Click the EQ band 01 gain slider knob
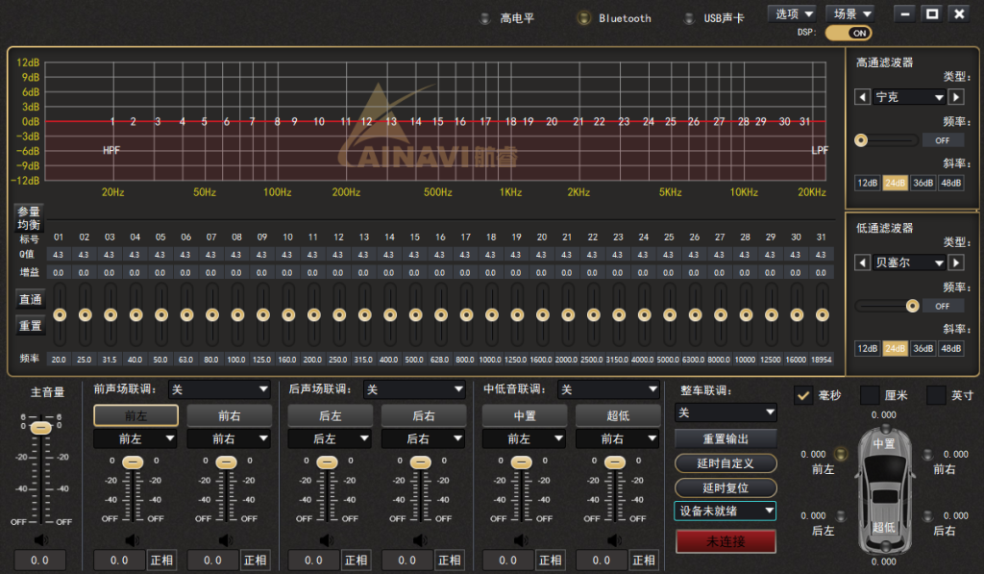The height and width of the screenshot is (574, 984). (60, 314)
